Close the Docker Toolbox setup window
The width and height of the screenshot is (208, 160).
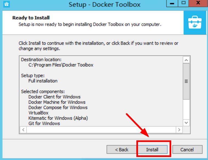(198, 3)
